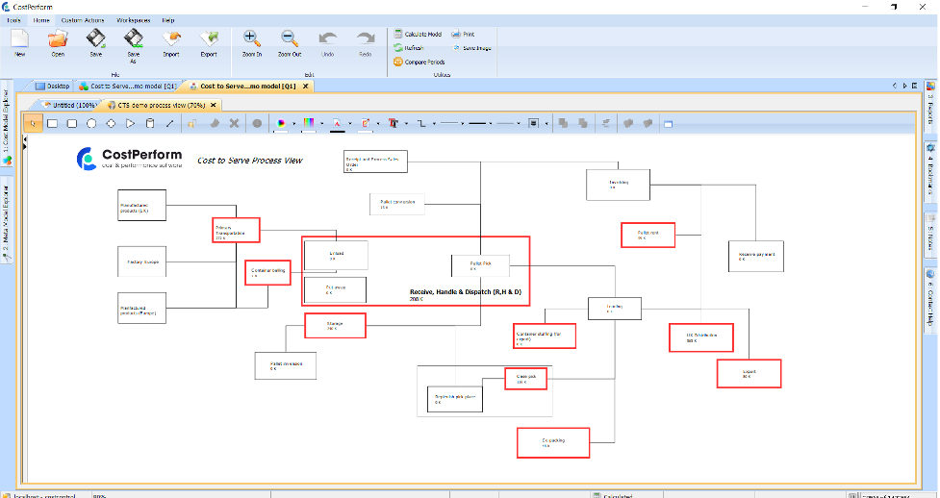Open the Context Help side panel
Screen dimensions: 940x498
point(931,300)
